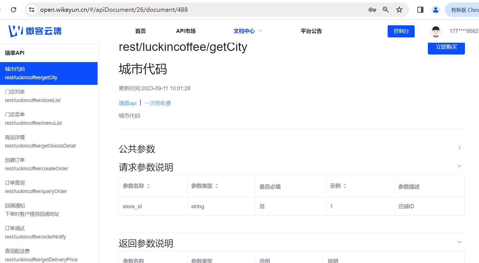Click the 增值api link
Screen dimensions: 479x263
[x=128, y=103]
